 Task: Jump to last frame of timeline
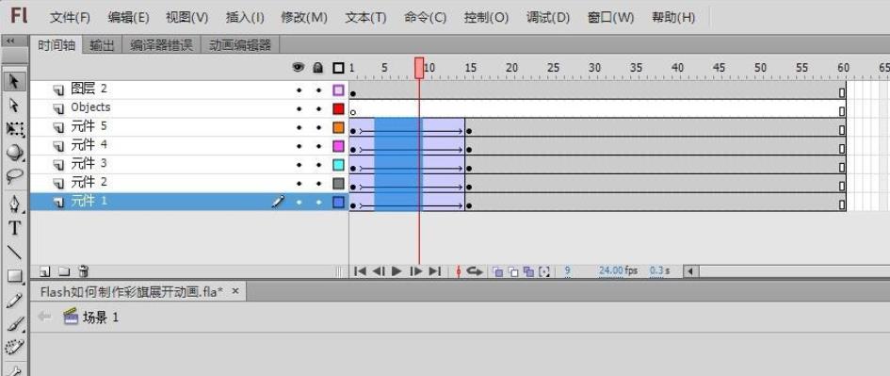pyautogui.click(x=435, y=271)
